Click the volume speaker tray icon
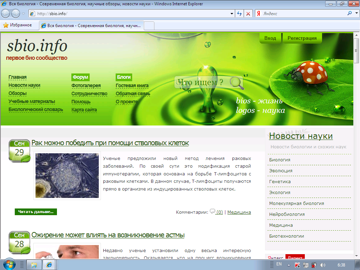Screen dimensions: 360x270 click(323, 265)
